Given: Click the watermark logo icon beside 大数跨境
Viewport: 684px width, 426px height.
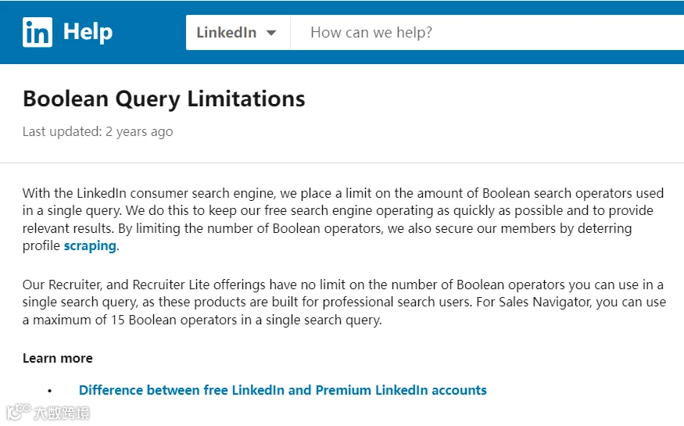Looking at the screenshot, I should [x=16, y=412].
